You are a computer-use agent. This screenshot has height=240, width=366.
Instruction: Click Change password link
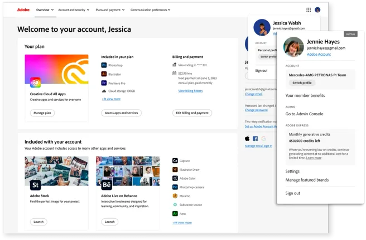pos(256,110)
